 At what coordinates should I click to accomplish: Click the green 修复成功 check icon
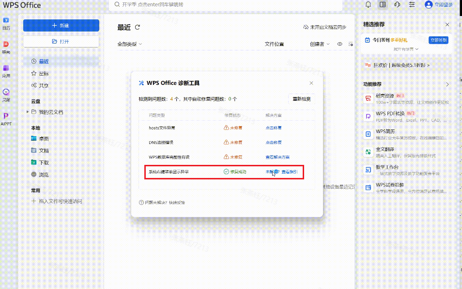tap(226, 172)
